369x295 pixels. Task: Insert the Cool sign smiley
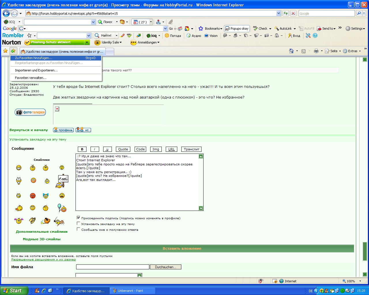[61, 181]
